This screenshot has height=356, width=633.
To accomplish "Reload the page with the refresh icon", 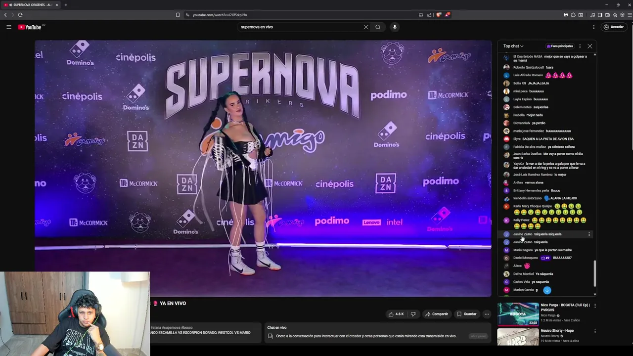I will [x=20, y=15].
